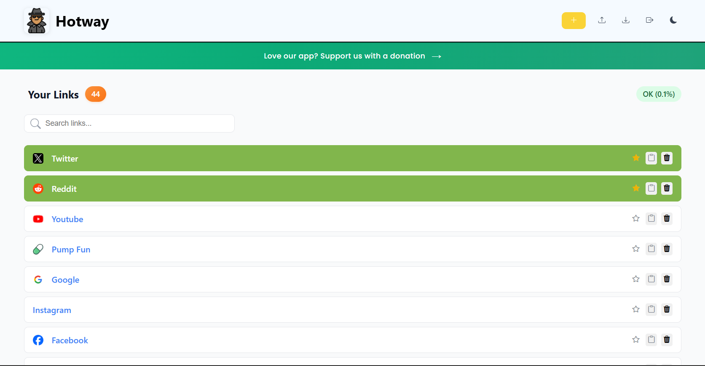Copy the Google link to clipboard
The height and width of the screenshot is (366, 705).
tap(651, 279)
